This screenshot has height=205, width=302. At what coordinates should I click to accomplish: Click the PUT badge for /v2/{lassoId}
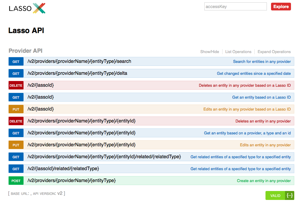pyautogui.click(x=16, y=109)
